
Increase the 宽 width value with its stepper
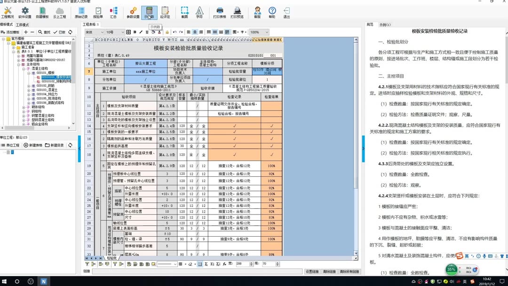pyautogui.click(x=252, y=262)
